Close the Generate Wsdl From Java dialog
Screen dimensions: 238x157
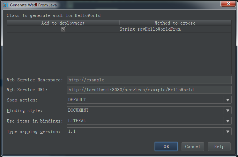point(228,4)
